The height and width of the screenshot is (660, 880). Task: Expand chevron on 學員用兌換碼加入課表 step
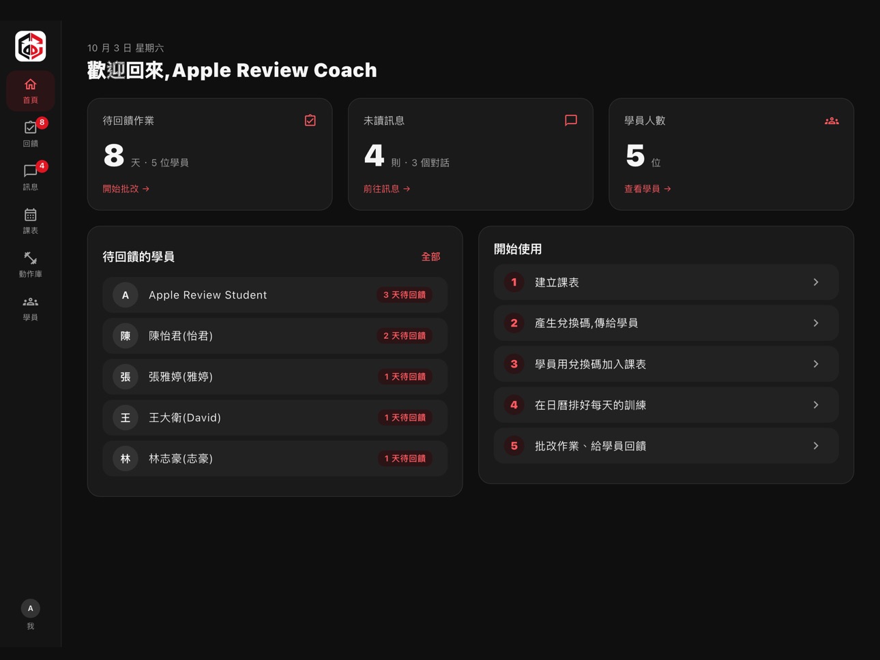click(x=816, y=364)
